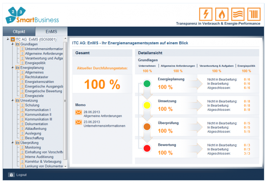Screen dimensions: 267x183
Task: Click the Energiepolitik column header
Action: pyautogui.click(x=246, y=66)
